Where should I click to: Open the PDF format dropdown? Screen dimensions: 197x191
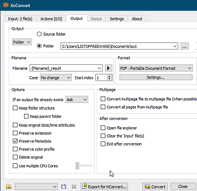click(156, 68)
